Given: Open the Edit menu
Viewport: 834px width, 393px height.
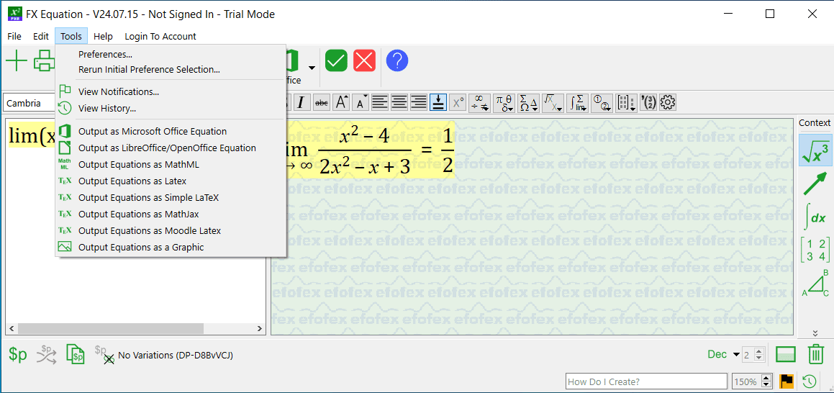Looking at the screenshot, I should click(40, 36).
